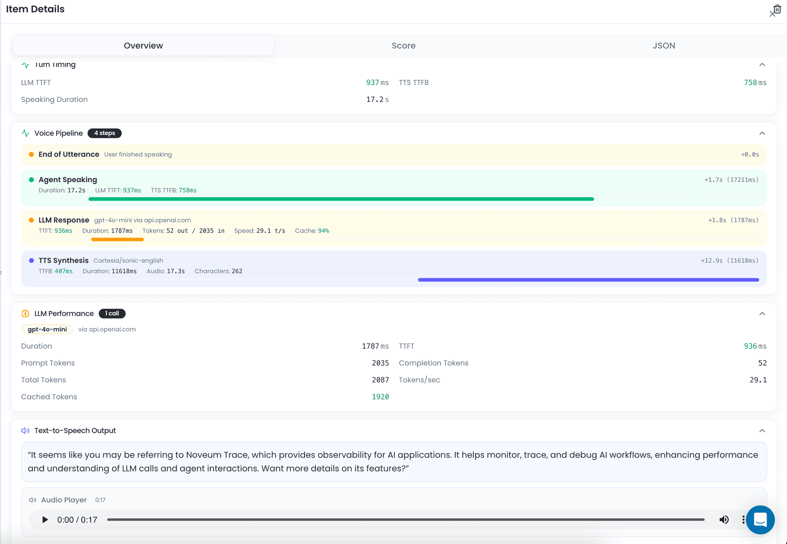Click the gpt-4o-mini model chip
Image resolution: width=787 pixels, height=544 pixels.
point(47,329)
